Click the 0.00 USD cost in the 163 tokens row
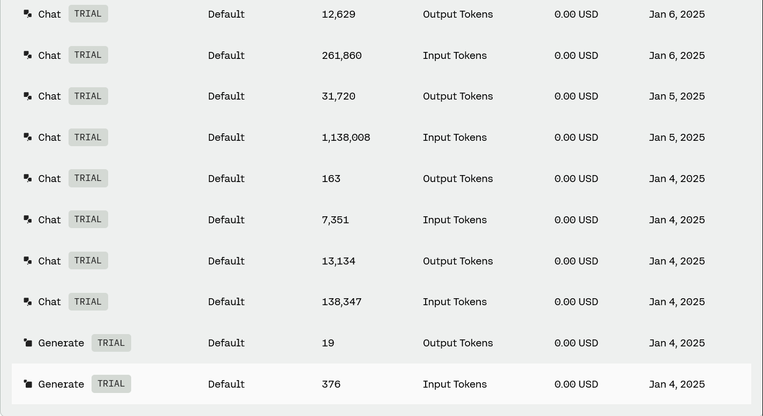The height and width of the screenshot is (416, 763). pos(576,179)
